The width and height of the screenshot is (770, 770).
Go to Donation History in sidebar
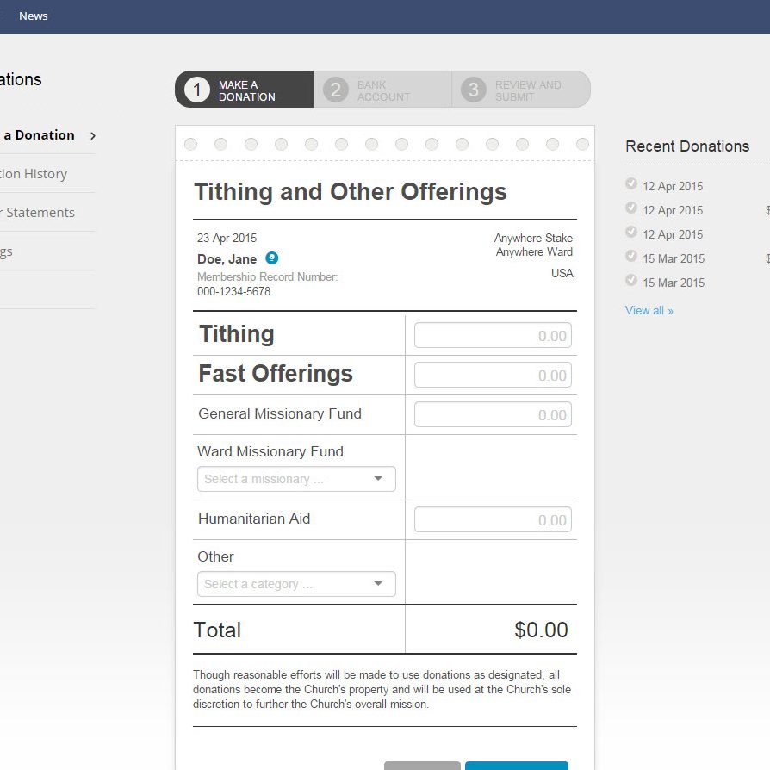coord(34,174)
